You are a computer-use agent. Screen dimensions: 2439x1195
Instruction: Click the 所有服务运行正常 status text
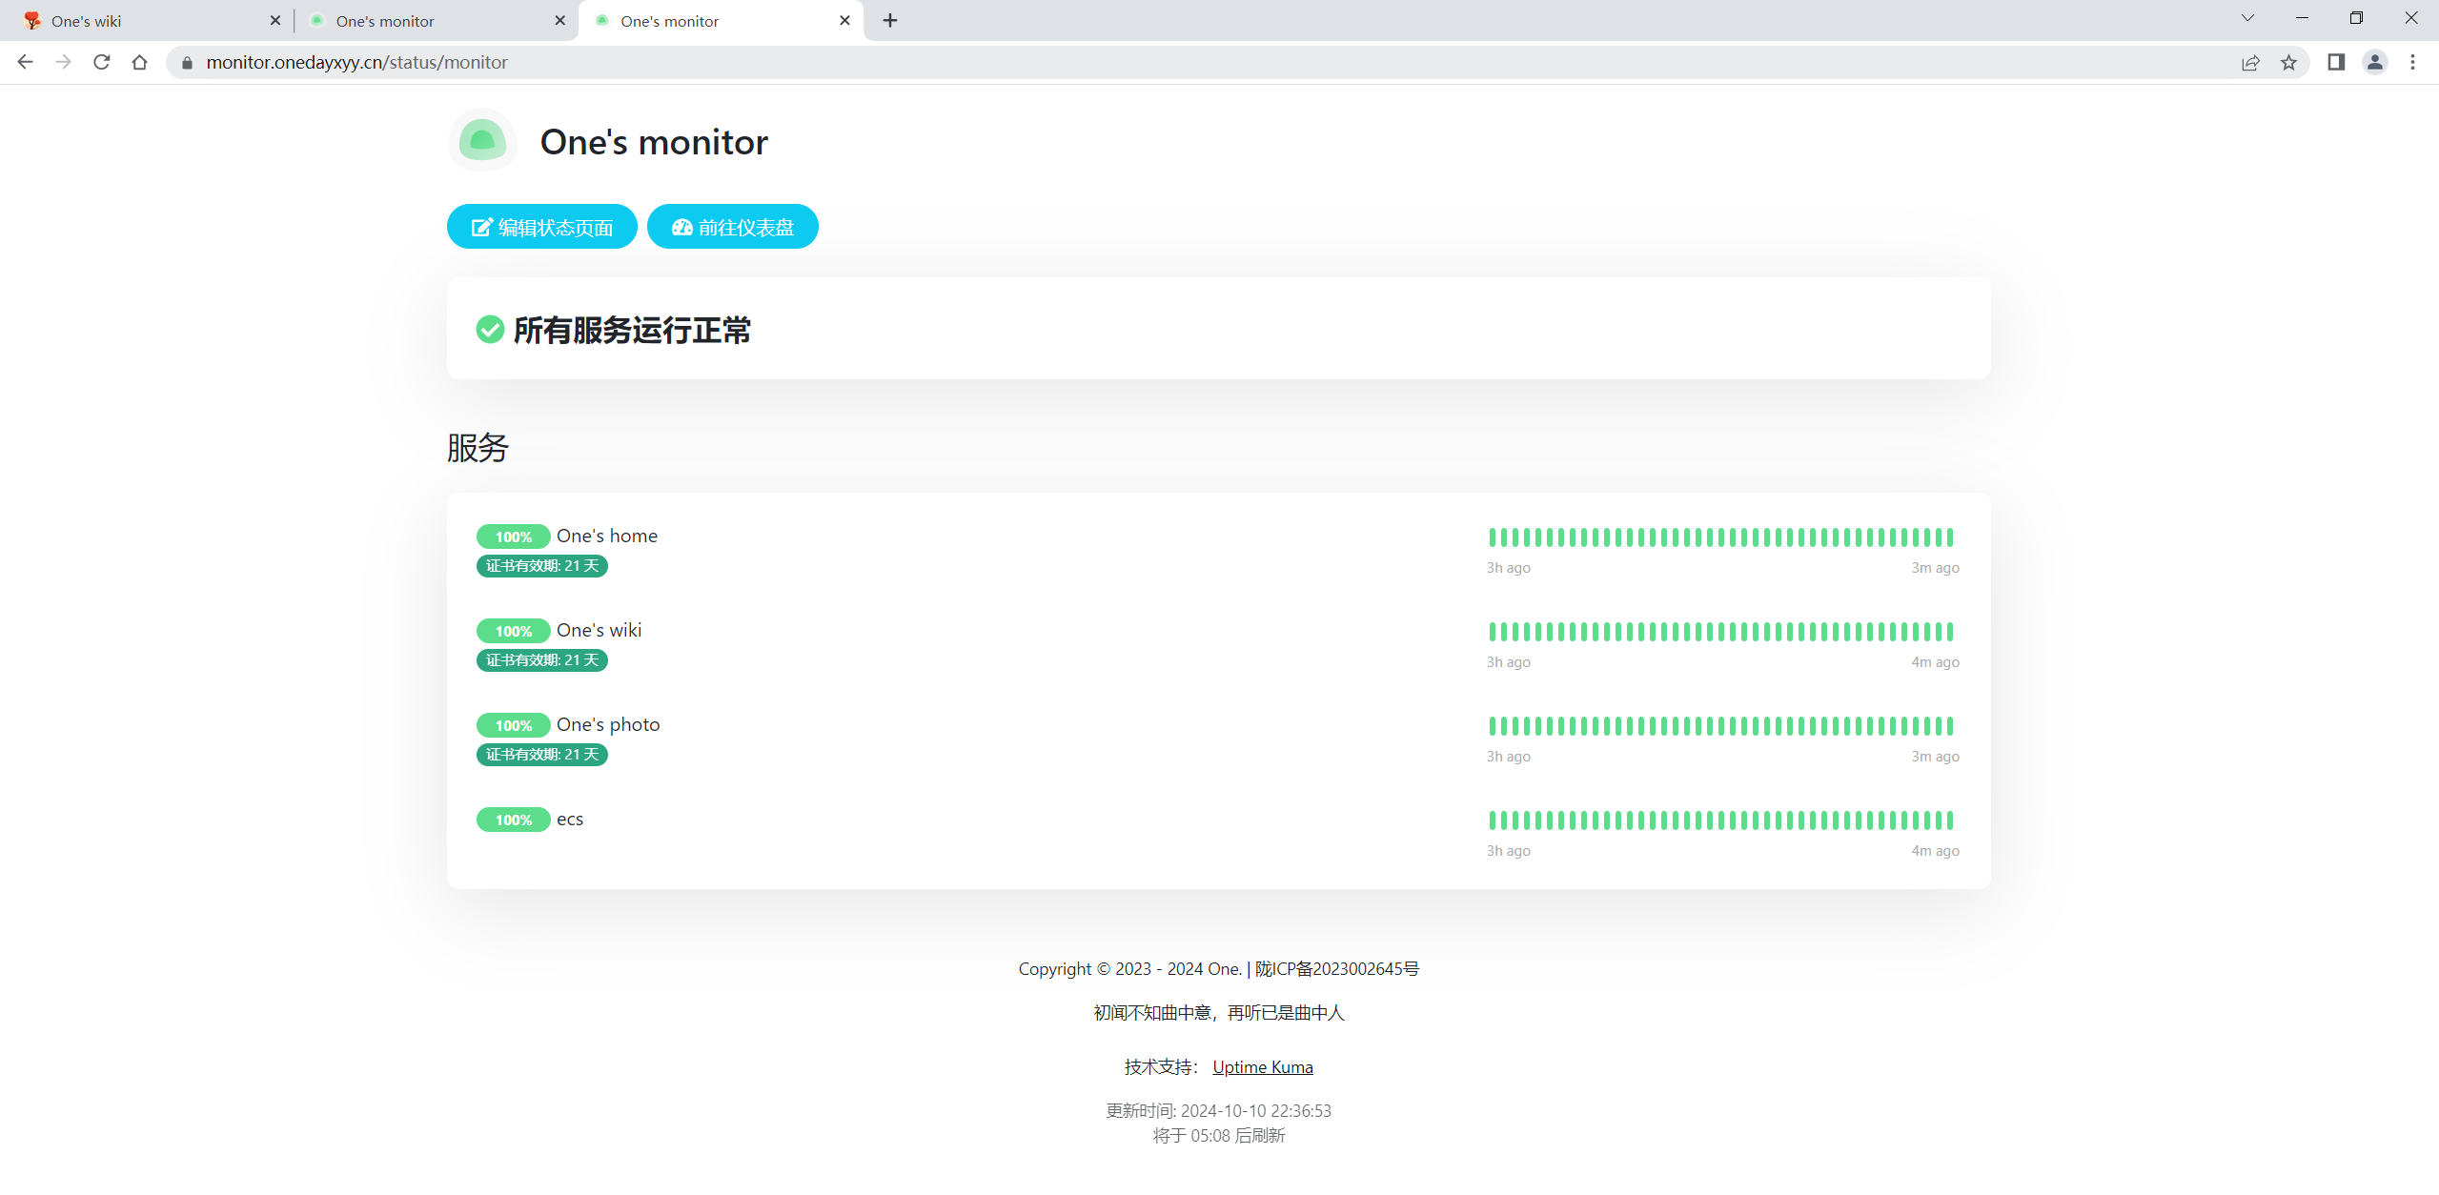click(632, 330)
